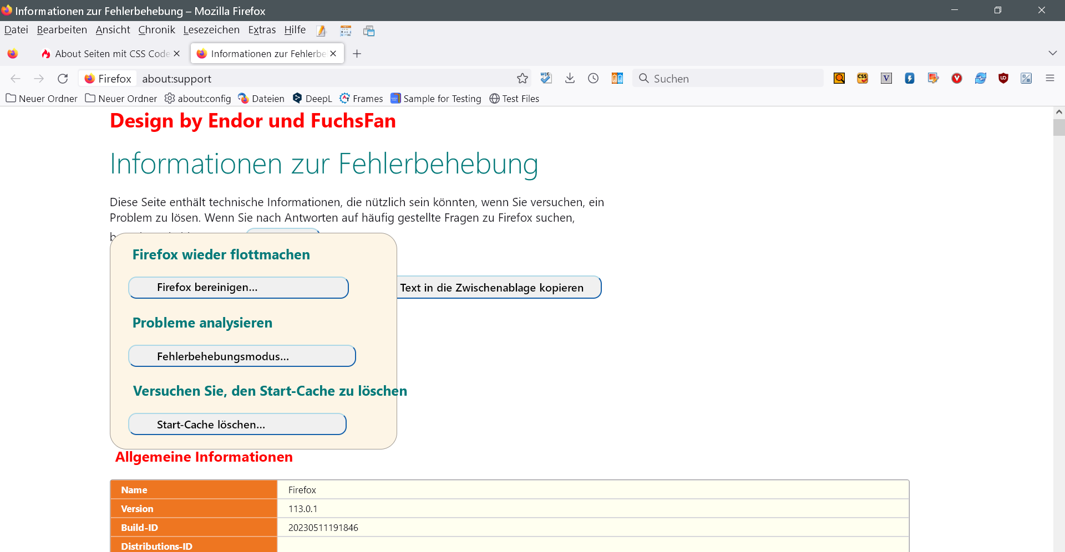Open the Frames bookmark folder

[361, 99]
